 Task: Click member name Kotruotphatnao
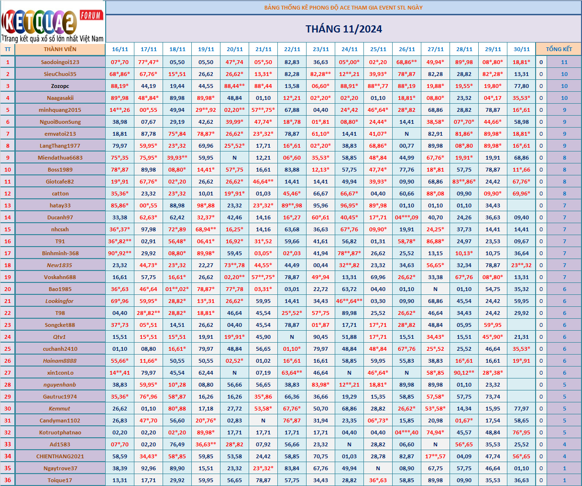pos(60,432)
